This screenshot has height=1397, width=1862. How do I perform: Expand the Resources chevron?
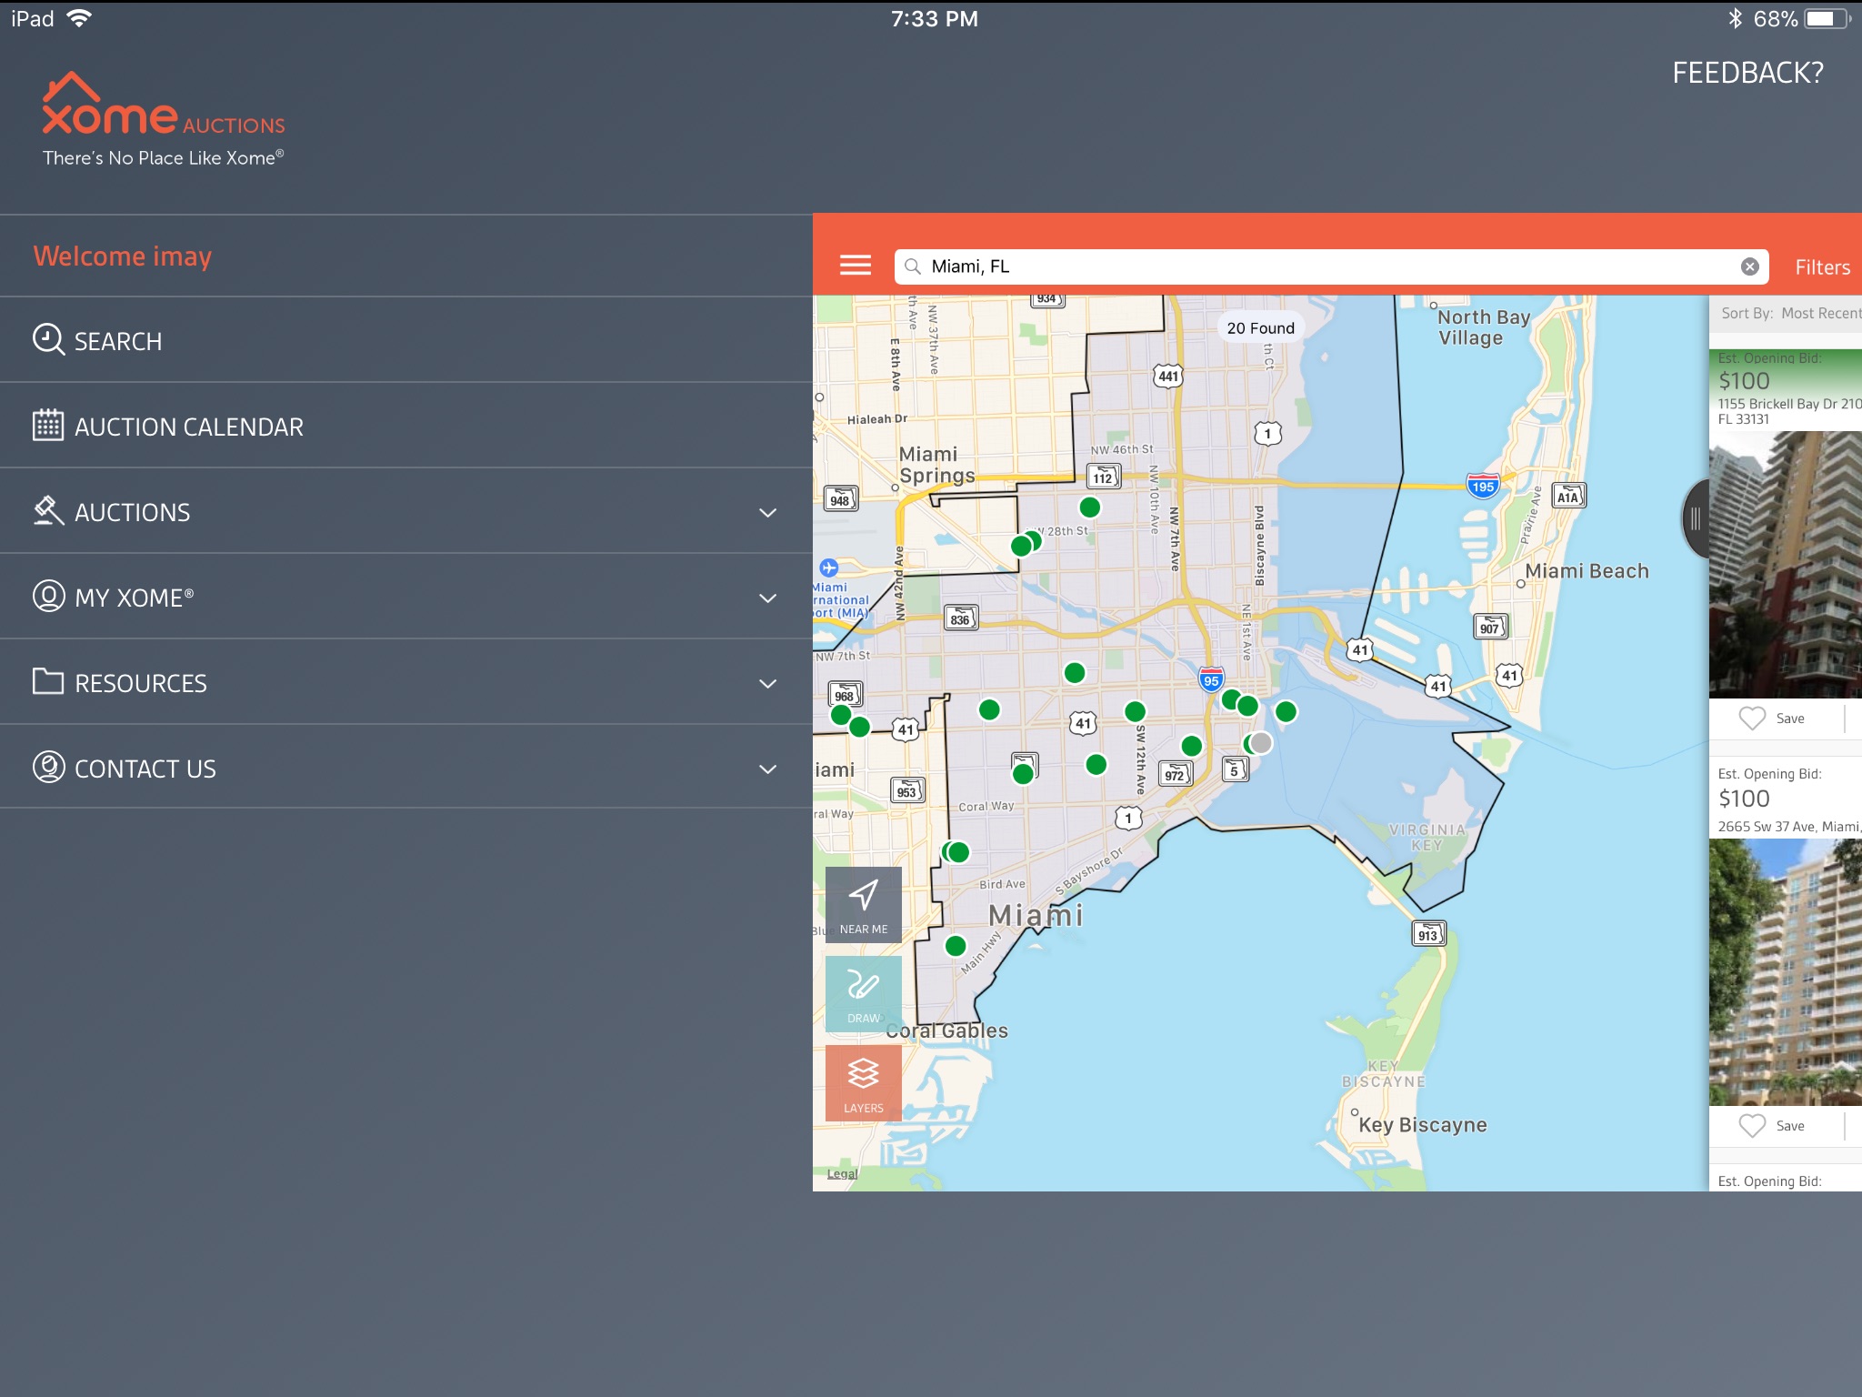point(767,684)
